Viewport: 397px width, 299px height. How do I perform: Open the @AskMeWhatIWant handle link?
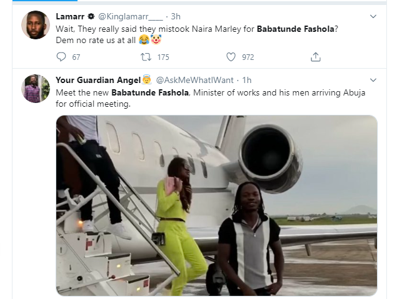[x=194, y=81]
